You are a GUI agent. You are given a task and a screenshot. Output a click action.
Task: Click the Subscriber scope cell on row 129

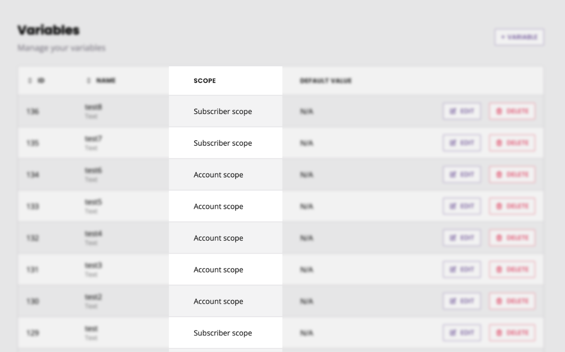pos(222,333)
